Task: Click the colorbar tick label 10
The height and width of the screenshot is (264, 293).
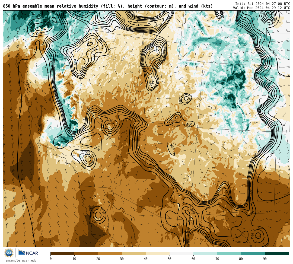Action: [74, 259]
